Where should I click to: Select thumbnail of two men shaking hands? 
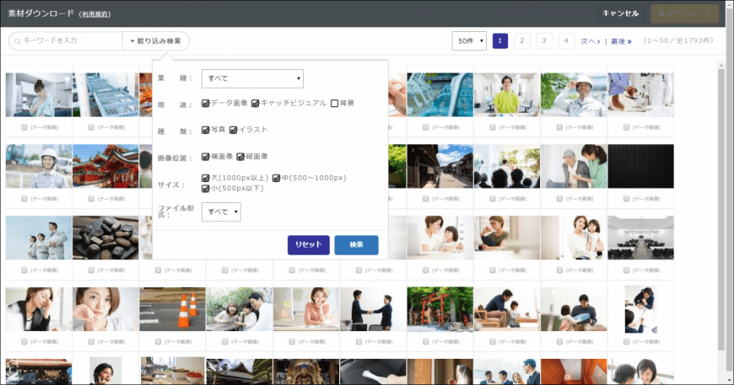click(x=373, y=309)
